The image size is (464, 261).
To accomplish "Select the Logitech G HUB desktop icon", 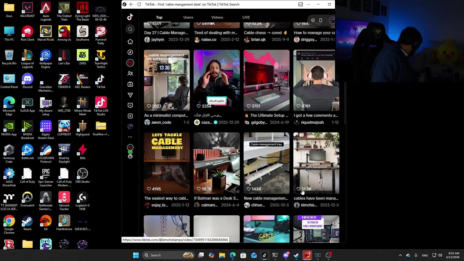I will pos(83,201).
